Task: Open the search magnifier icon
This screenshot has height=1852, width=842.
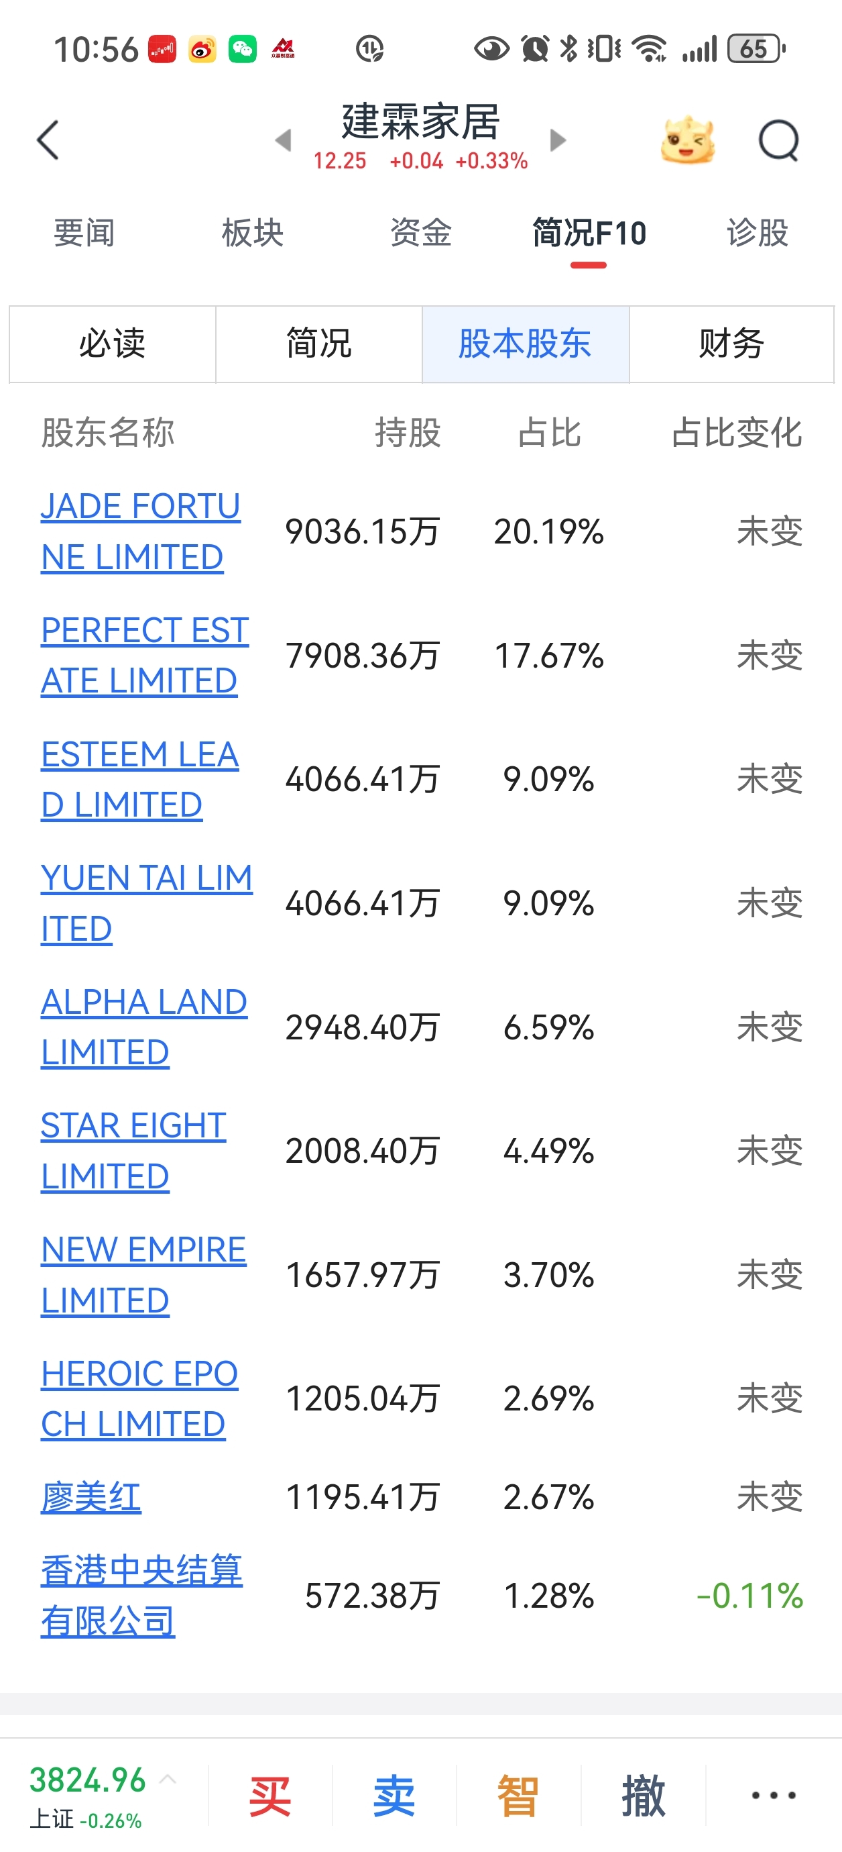Action: click(x=779, y=140)
